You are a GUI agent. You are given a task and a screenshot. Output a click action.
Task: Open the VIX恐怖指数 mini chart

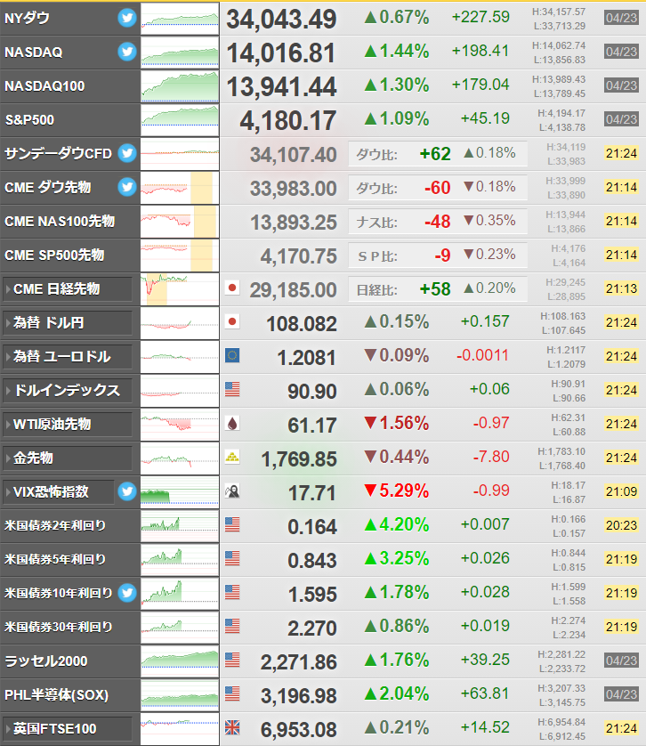pos(180,492)
